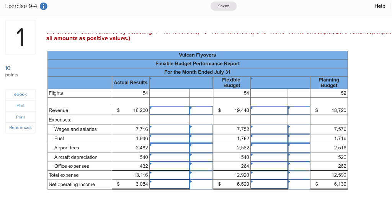Screen dimensions: 392x212
Task: Click Total expense variance field after Actual Results
Action: click(170, 175)
